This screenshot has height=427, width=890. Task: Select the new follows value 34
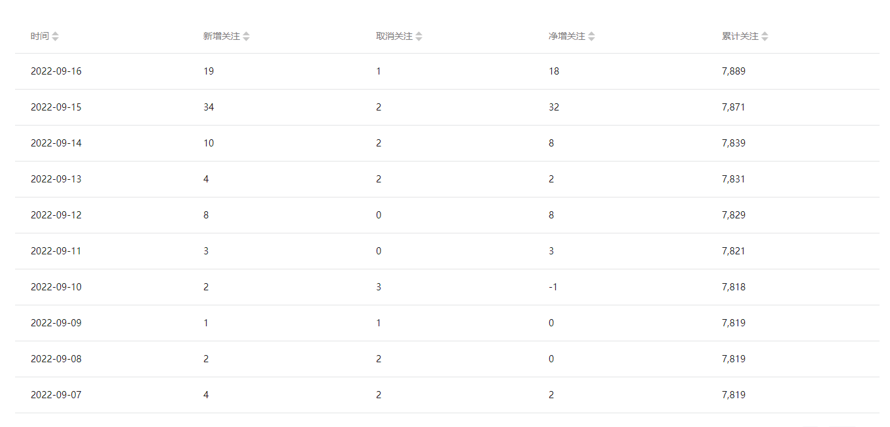point(209,107)
